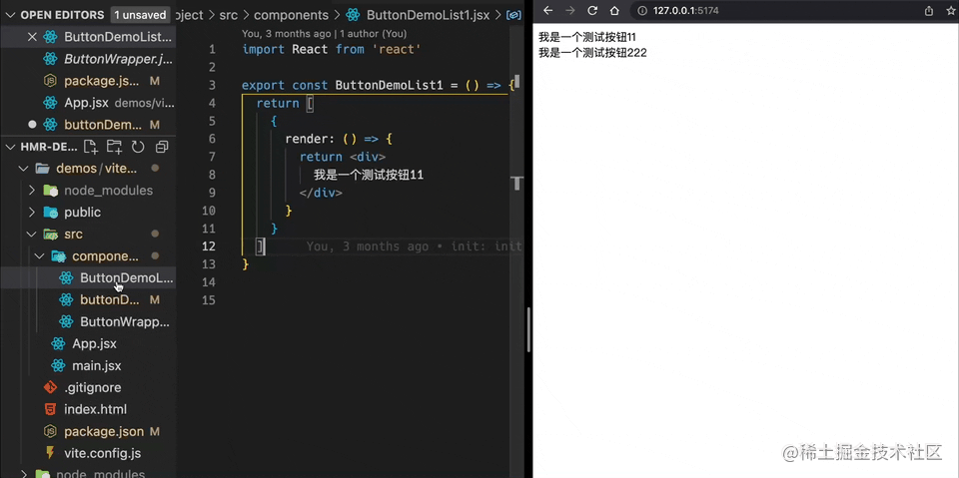Close the ButtonDemoList editor in Open Editors
The image size is (959, 478).
(32, 37)
